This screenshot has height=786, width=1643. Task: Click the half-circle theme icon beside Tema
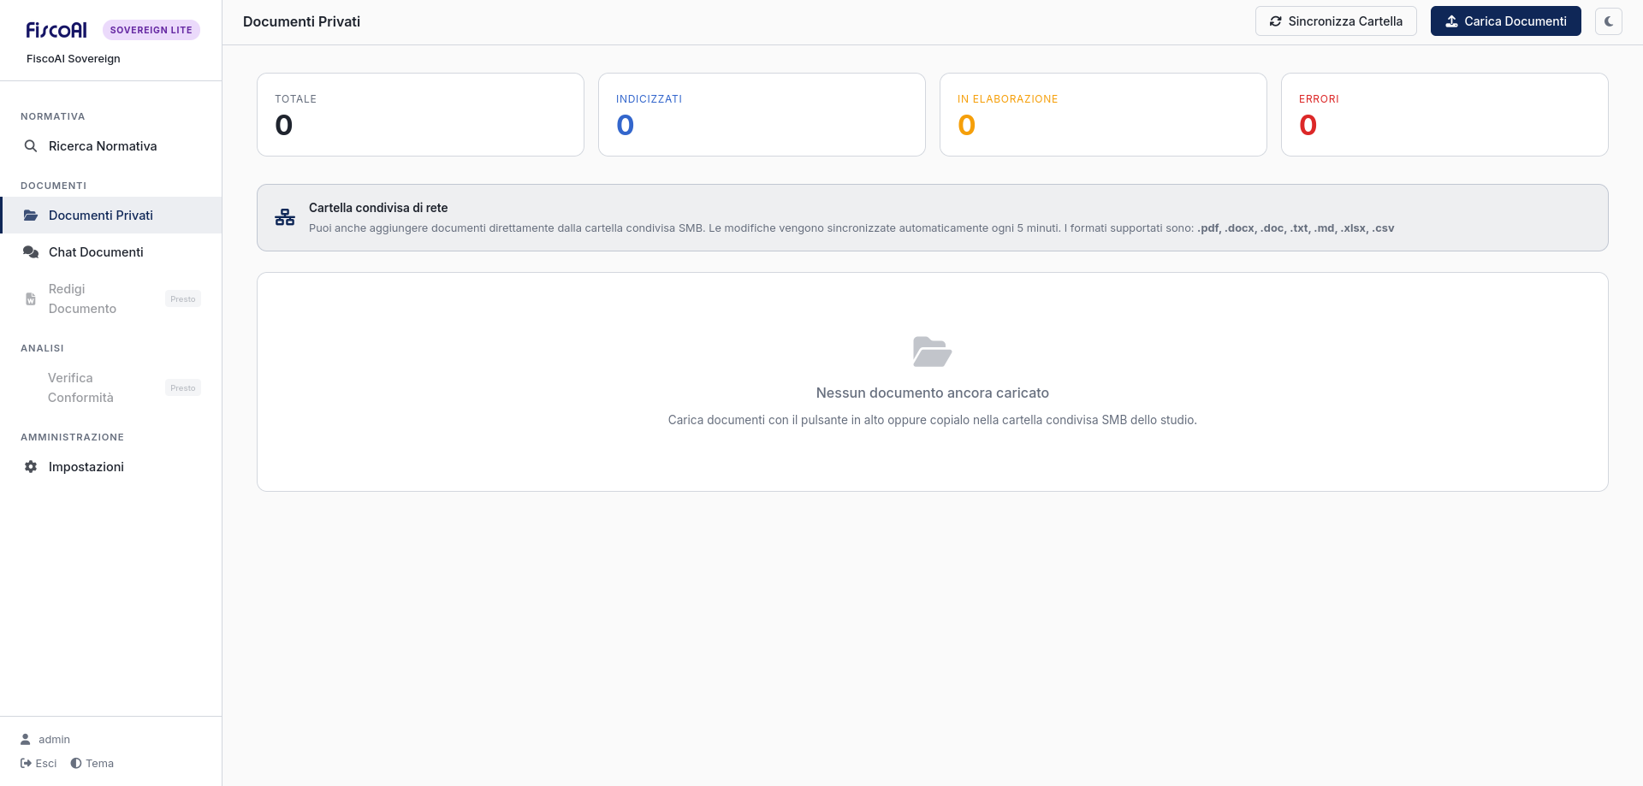[76, 763]
